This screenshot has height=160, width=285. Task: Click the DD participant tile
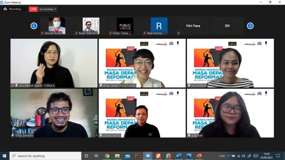point(227,26)
